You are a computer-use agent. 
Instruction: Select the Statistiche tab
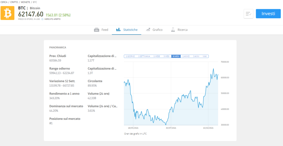127,30
